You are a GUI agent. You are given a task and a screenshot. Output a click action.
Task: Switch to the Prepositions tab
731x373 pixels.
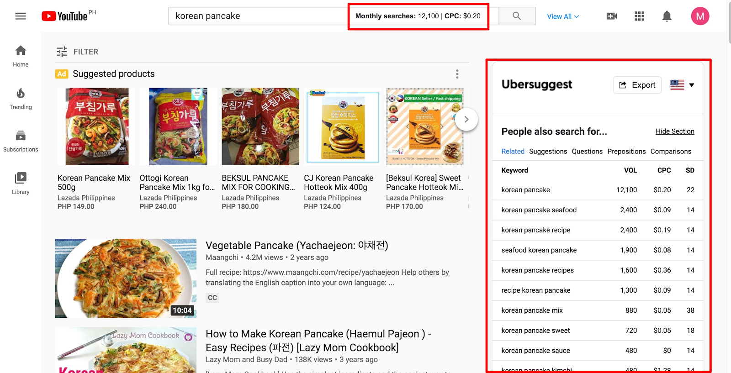point(626,152)
